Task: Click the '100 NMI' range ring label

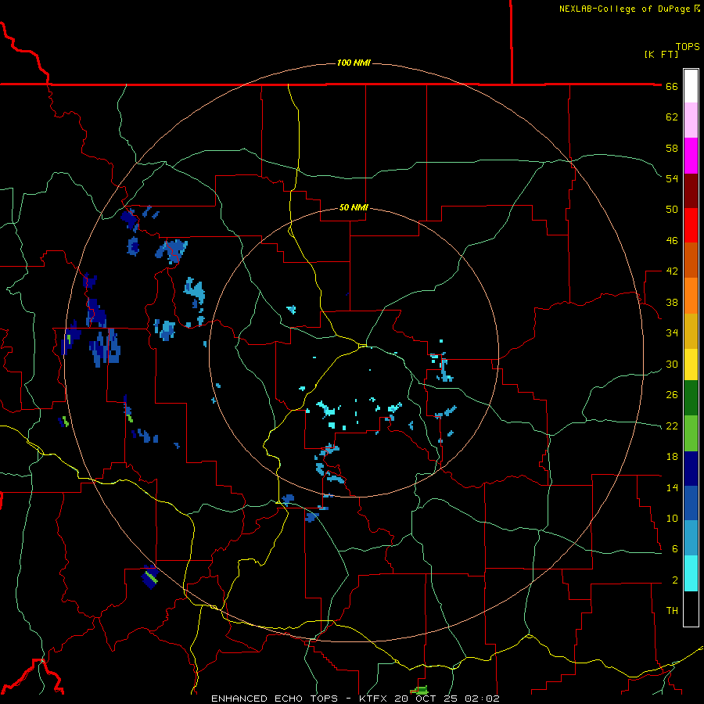Action: coord(354,63)
